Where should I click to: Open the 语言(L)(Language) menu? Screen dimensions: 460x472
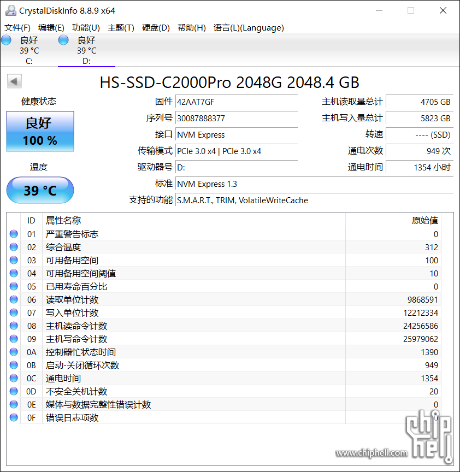249,28
